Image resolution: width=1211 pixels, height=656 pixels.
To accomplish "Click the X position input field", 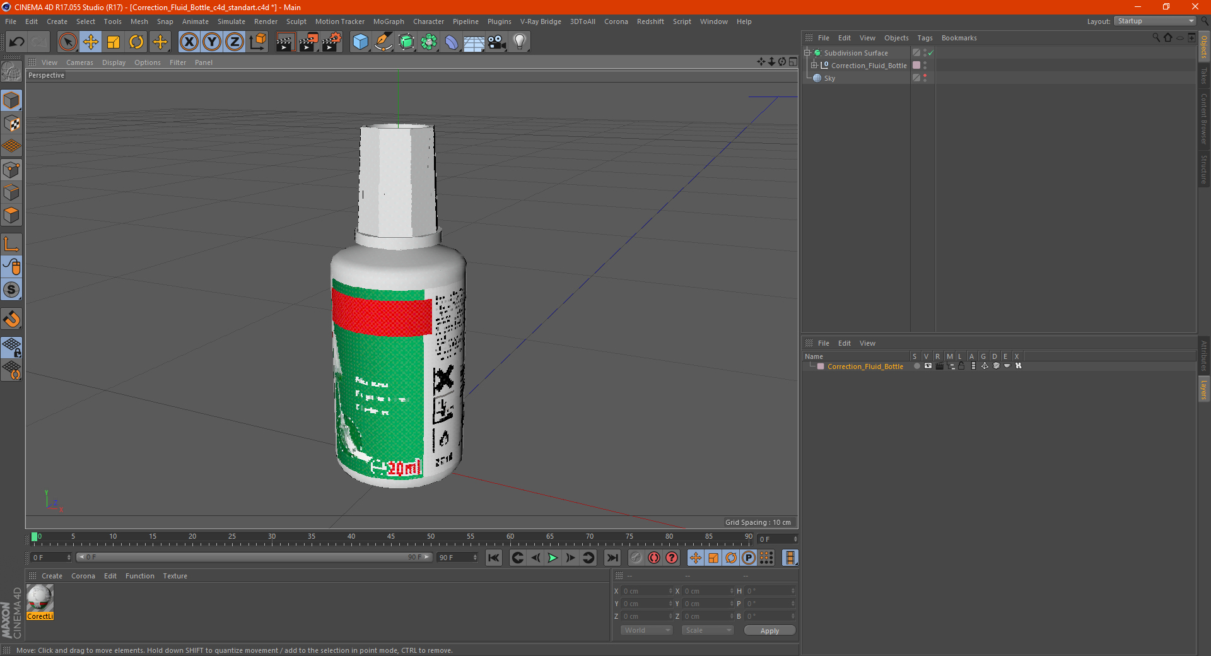I will tap(648, 591).
